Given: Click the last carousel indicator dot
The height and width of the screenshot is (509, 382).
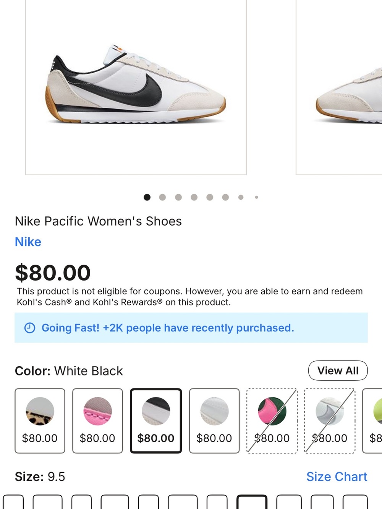Looking at the screenshot, I should [x=256, y=197].
